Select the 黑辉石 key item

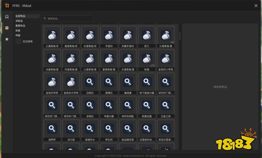pos(109,83)
